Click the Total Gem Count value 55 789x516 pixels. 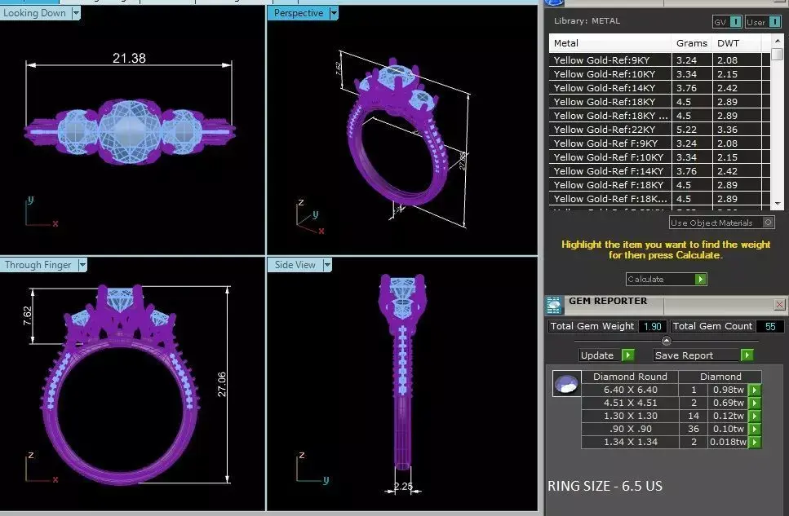point(770,326)
